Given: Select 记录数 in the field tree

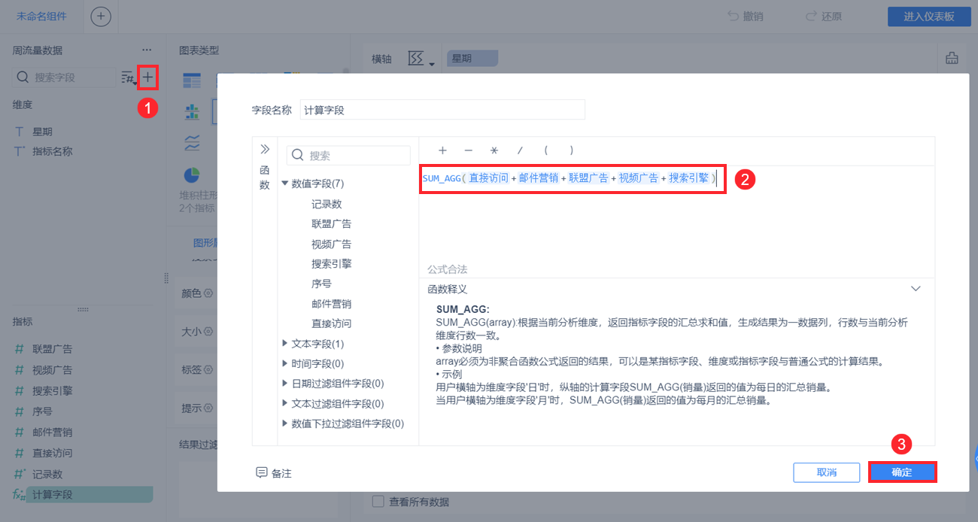Looking at the screenshot, I should coord(327,204).
